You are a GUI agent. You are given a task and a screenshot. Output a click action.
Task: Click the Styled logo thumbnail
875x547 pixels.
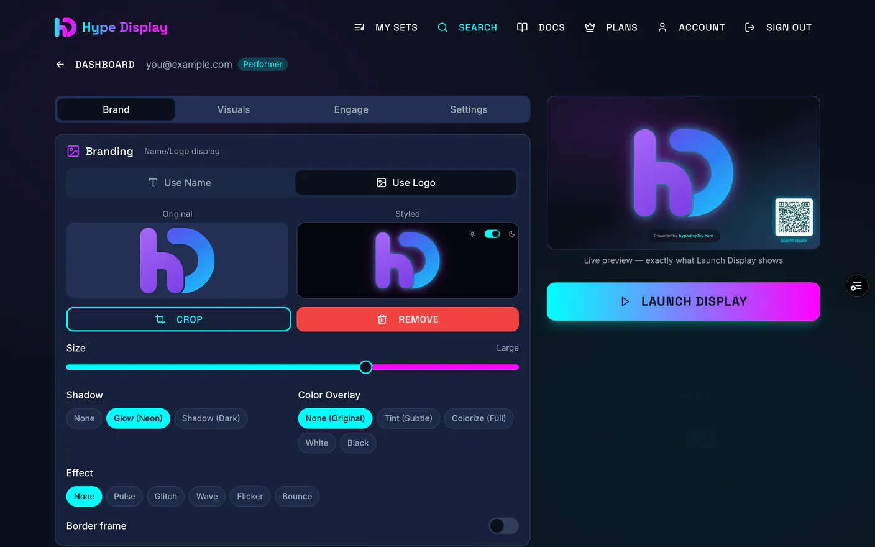pyautogui.click(x=408, y=260)
